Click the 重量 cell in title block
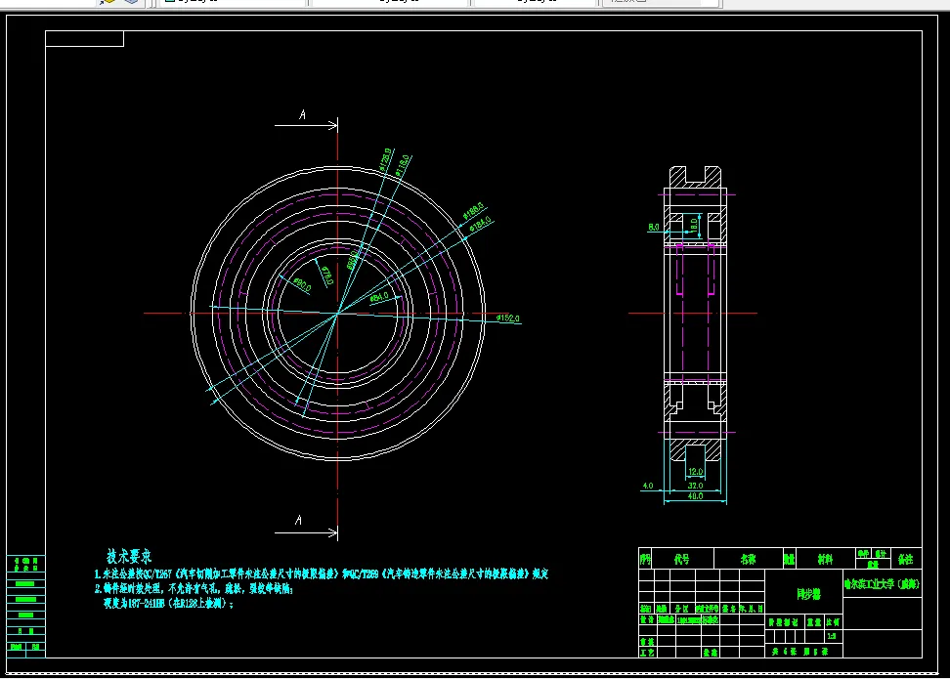The height and width of the screenshot is (679, 950). 814,622
